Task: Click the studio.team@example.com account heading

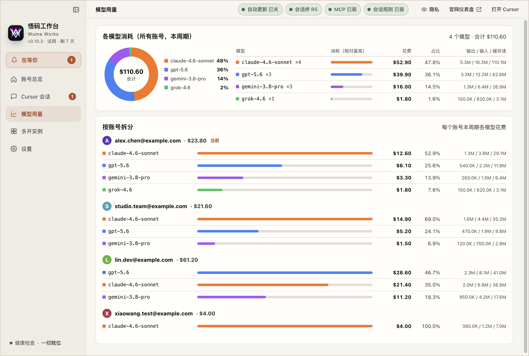Action: point(151,206)
